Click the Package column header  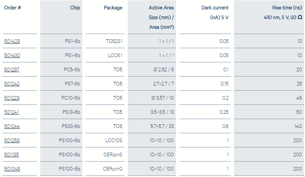point(113,8)
